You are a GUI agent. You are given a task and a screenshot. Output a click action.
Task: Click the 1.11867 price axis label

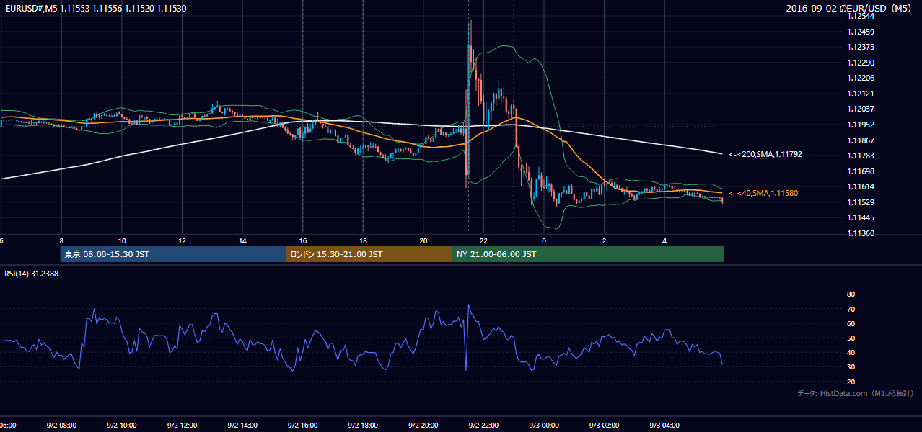click(x=861, y=140)
